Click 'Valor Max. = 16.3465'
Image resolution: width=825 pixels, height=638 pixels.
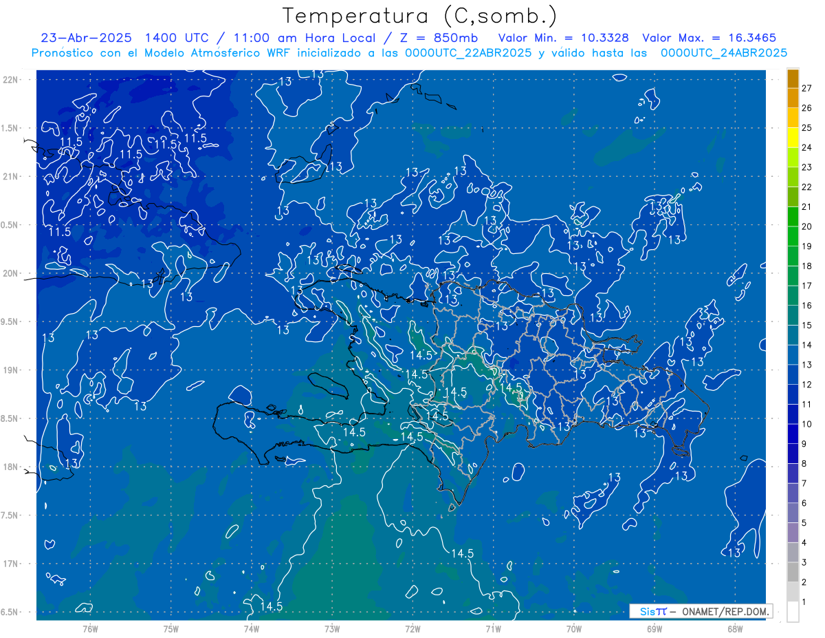[709, 38]
